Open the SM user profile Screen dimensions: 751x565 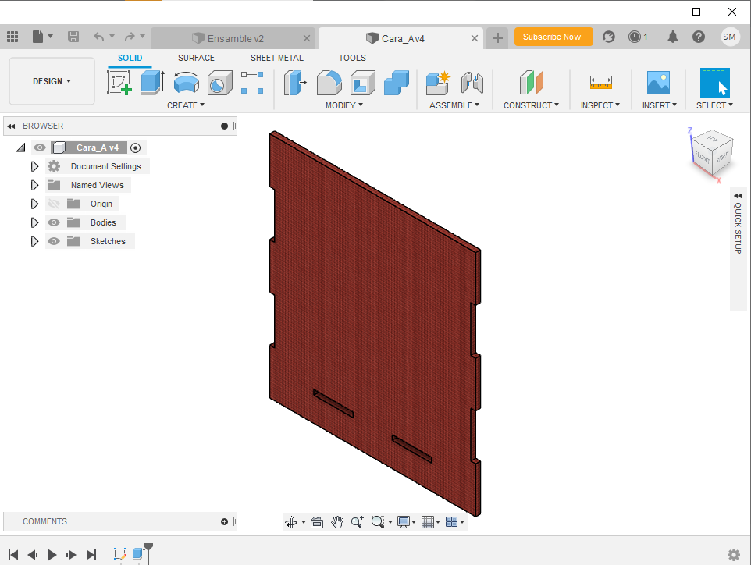coord(729,37)
